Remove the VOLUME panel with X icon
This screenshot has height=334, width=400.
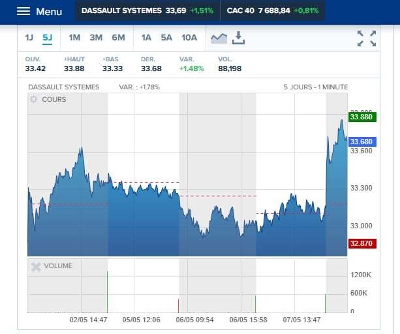(x=36, y=267)
